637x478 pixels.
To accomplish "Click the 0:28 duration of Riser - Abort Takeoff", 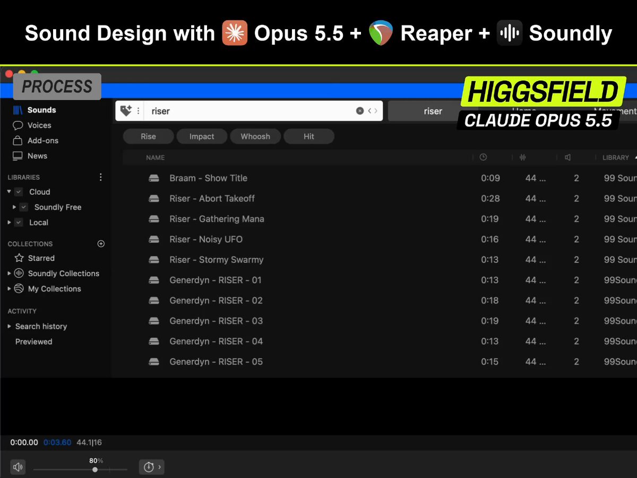I will [x=490, y=199].
